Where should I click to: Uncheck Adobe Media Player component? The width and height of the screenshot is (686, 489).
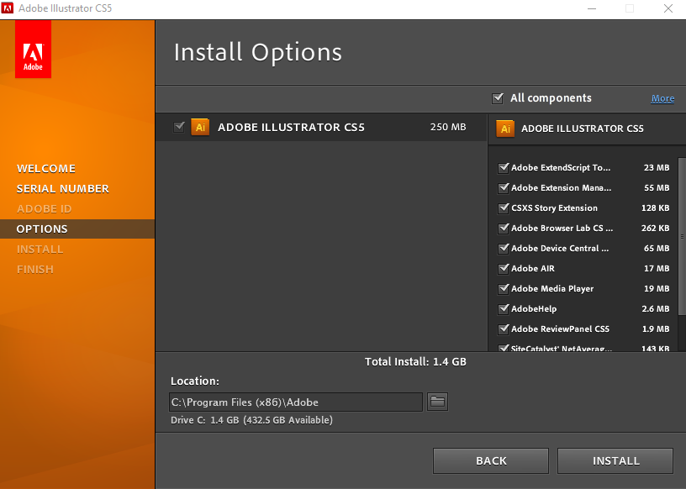point(503,289)
